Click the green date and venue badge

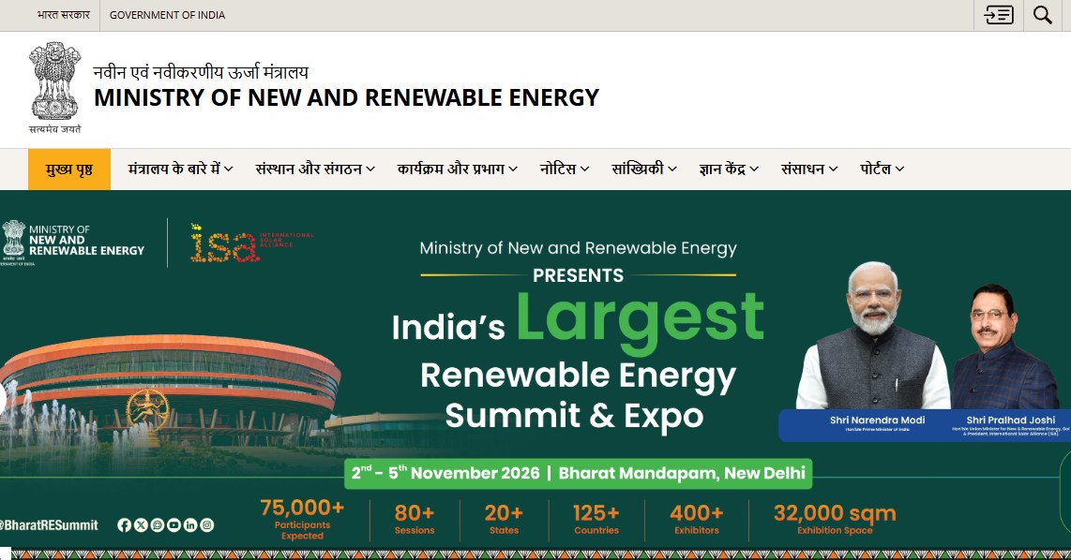point(578,473)
